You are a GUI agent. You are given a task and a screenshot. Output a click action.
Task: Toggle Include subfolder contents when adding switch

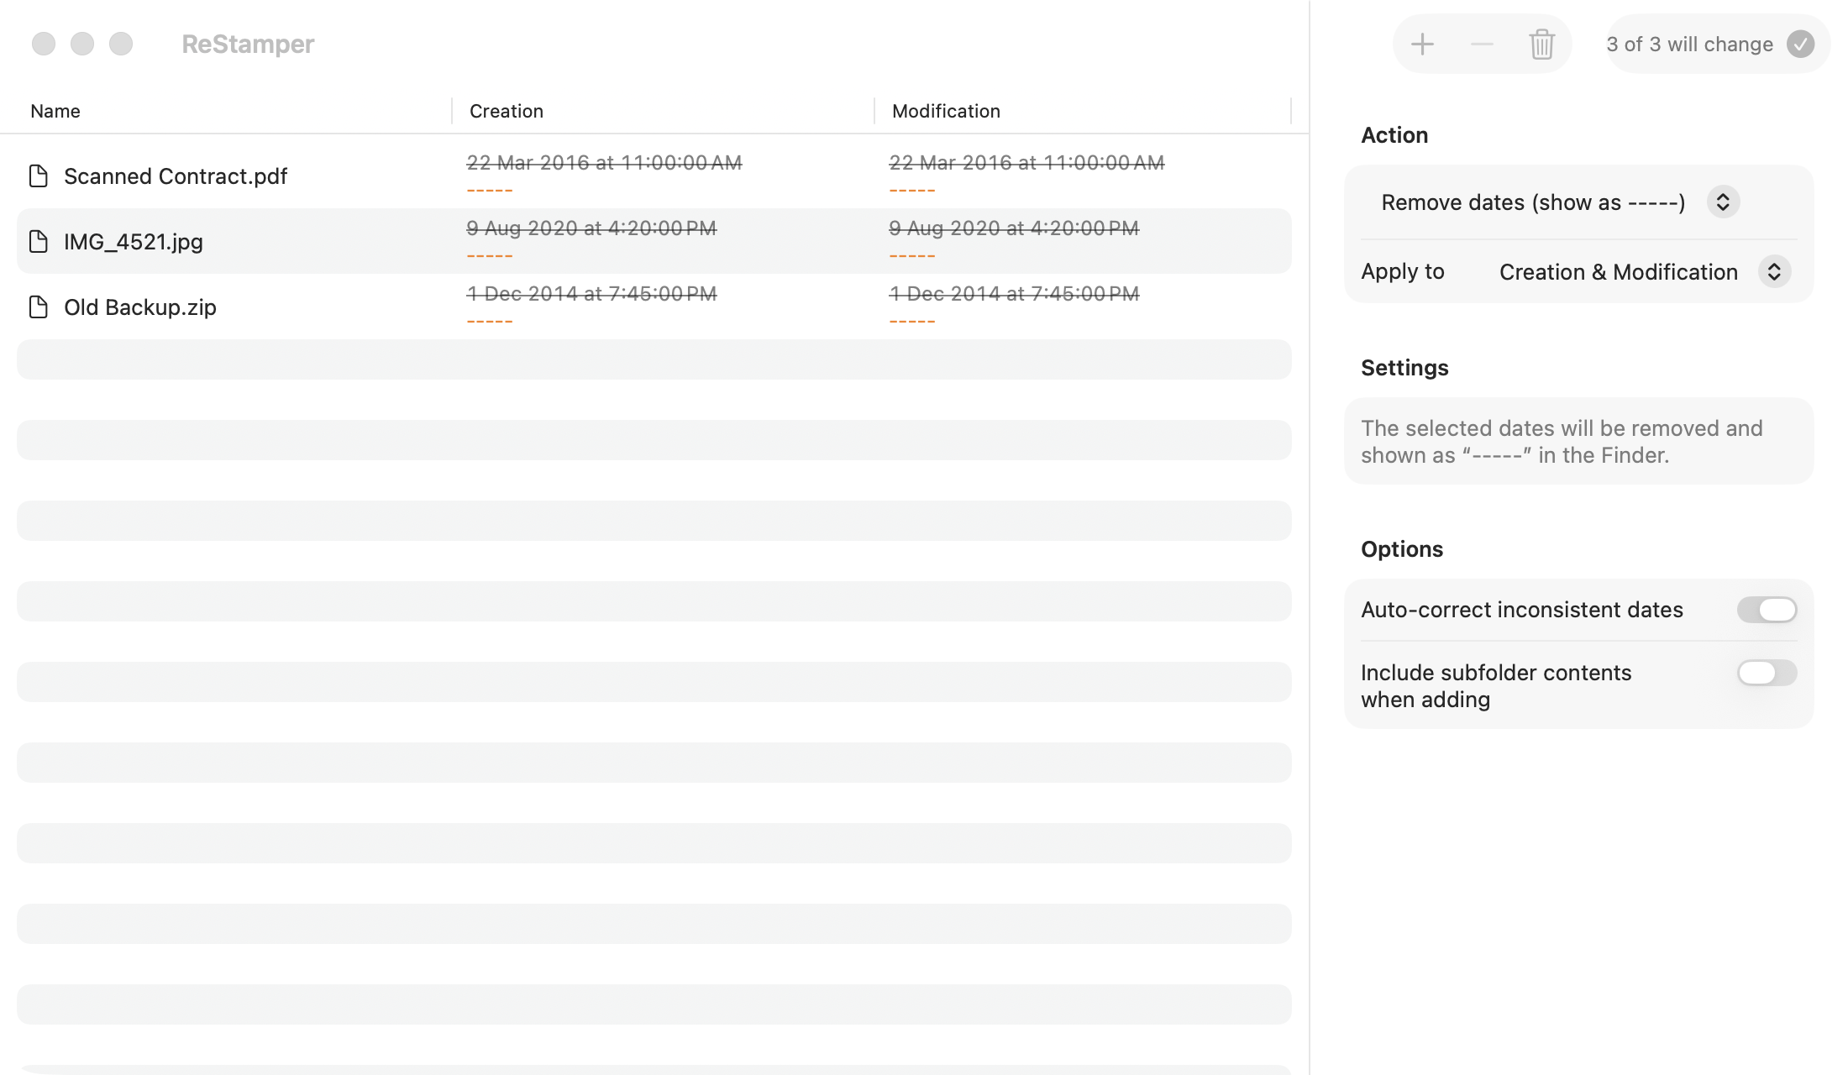pos(1767,673)
